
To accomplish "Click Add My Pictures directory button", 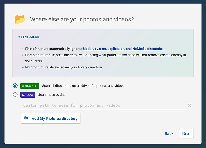I will pos(51,119).
